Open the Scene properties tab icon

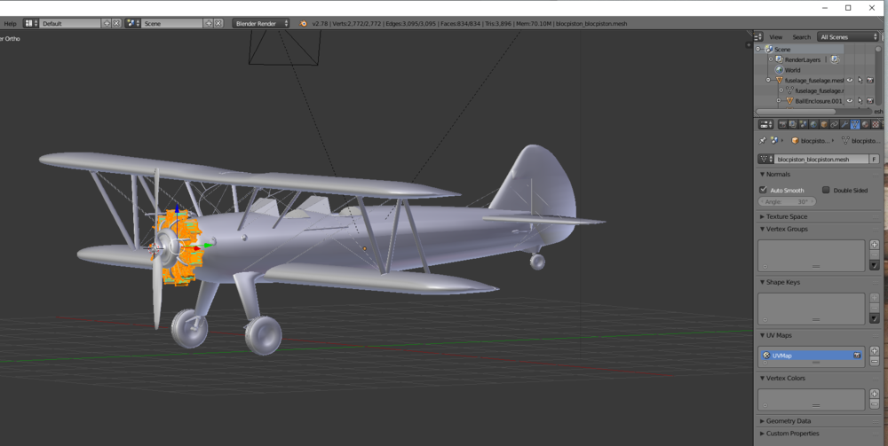pos(803,124)
